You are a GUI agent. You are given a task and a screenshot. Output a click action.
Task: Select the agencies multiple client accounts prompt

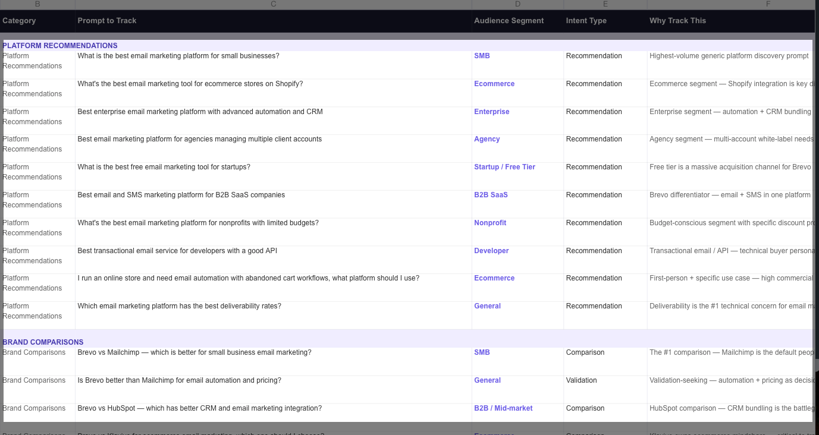coord(274,149)
